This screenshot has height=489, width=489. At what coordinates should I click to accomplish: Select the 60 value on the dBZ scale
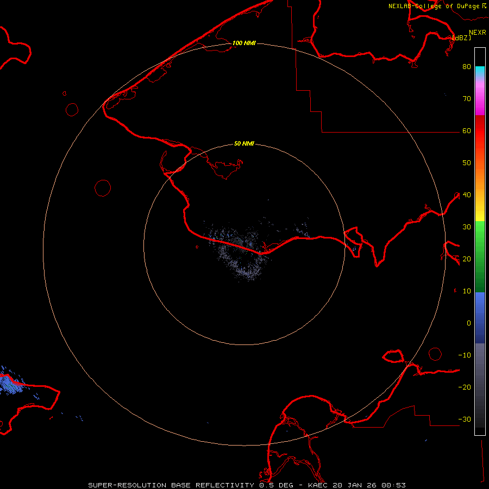(467, 130)
